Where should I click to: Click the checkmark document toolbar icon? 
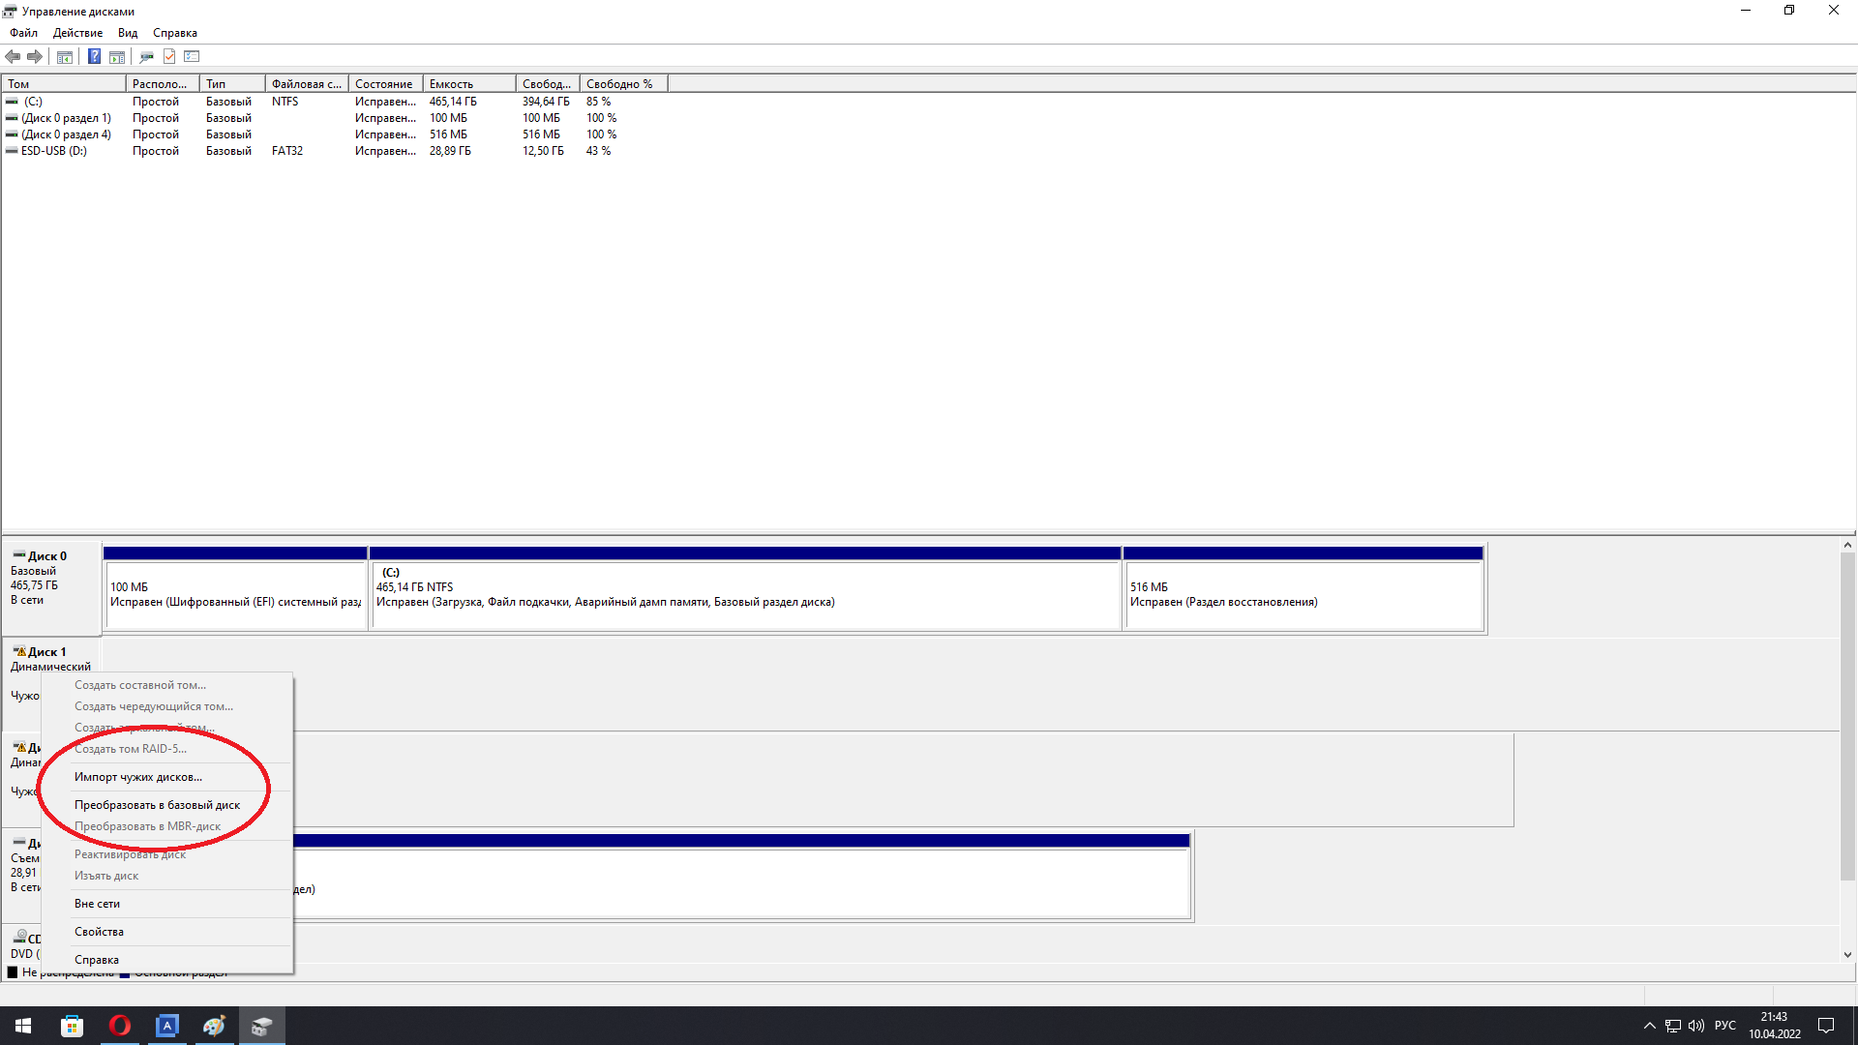pyautogui.click(x=169, y=56)
